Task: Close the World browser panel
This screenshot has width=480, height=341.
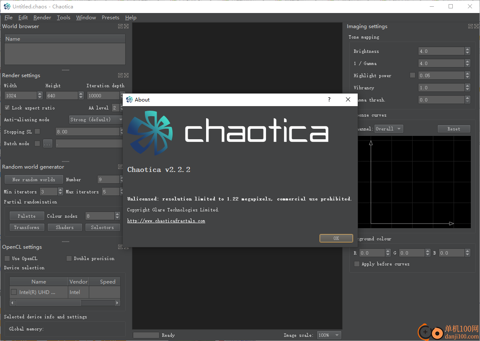Action: click(126, 26)
